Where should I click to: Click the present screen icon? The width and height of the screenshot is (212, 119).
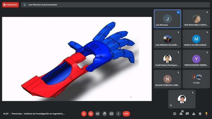[x=112, y=113]
